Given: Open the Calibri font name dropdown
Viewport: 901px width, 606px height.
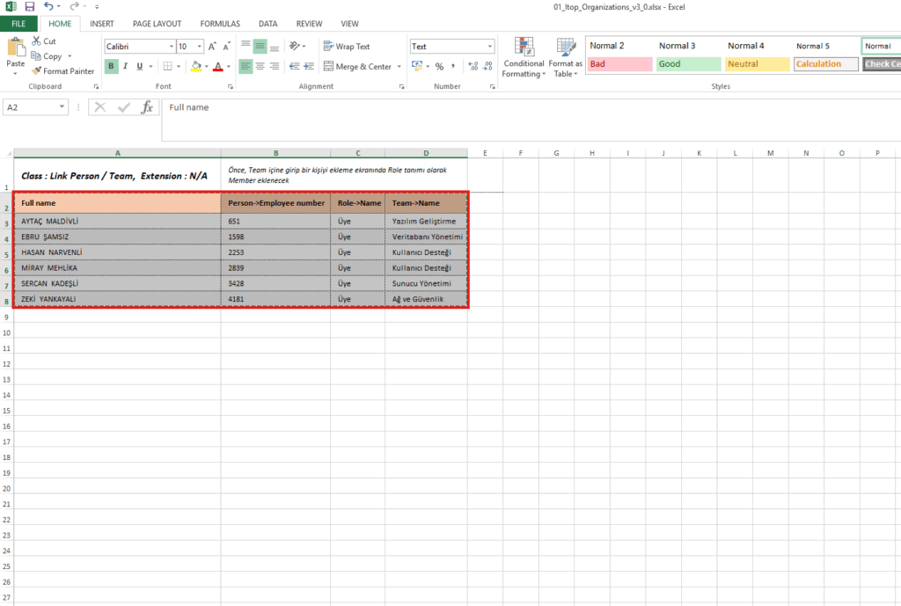Looking at the screenshot, I should tap(172, 47).
